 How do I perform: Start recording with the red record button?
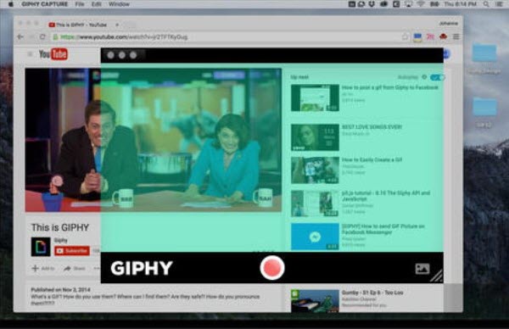click(x=272, y=268)
